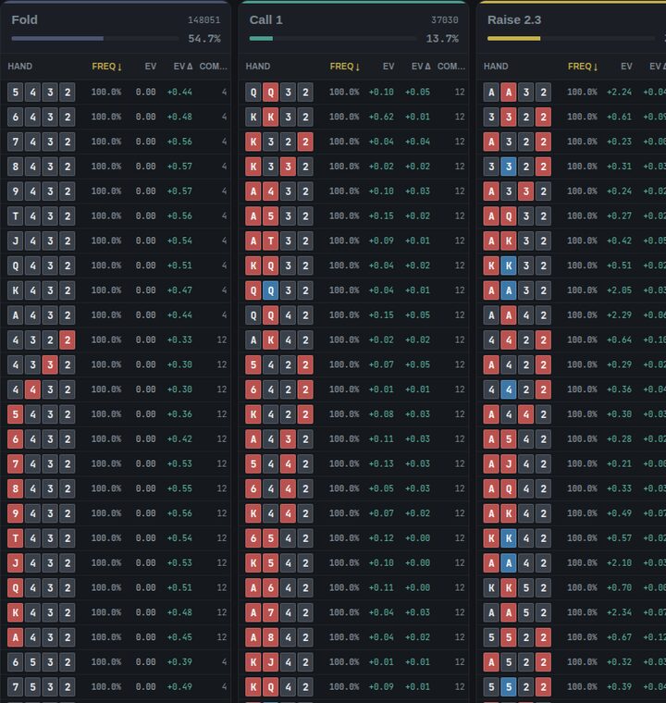
Task: Select Call 1 row 6 5 4 2
Action: (x=353, y=538)
